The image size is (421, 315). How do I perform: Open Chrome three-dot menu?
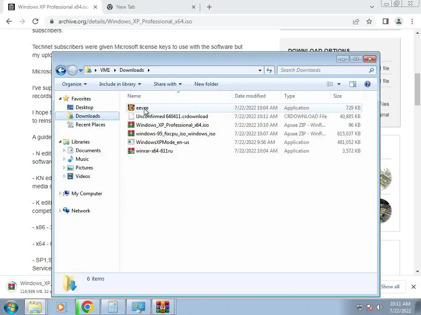412,21
